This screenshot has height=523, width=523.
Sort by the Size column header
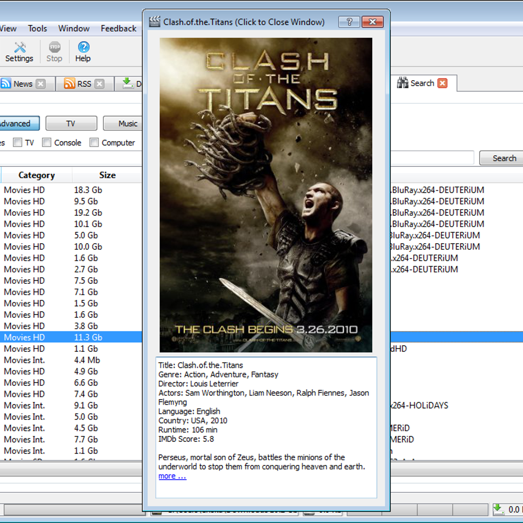pos(107,175)
